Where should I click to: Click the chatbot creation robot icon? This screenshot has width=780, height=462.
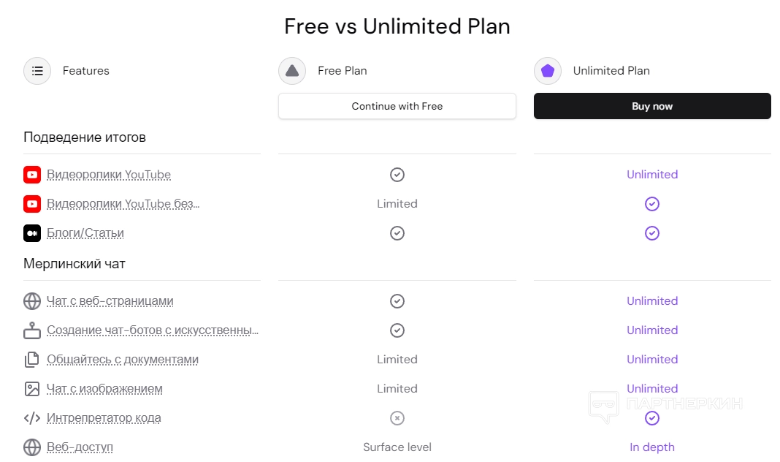pos(32,330)
